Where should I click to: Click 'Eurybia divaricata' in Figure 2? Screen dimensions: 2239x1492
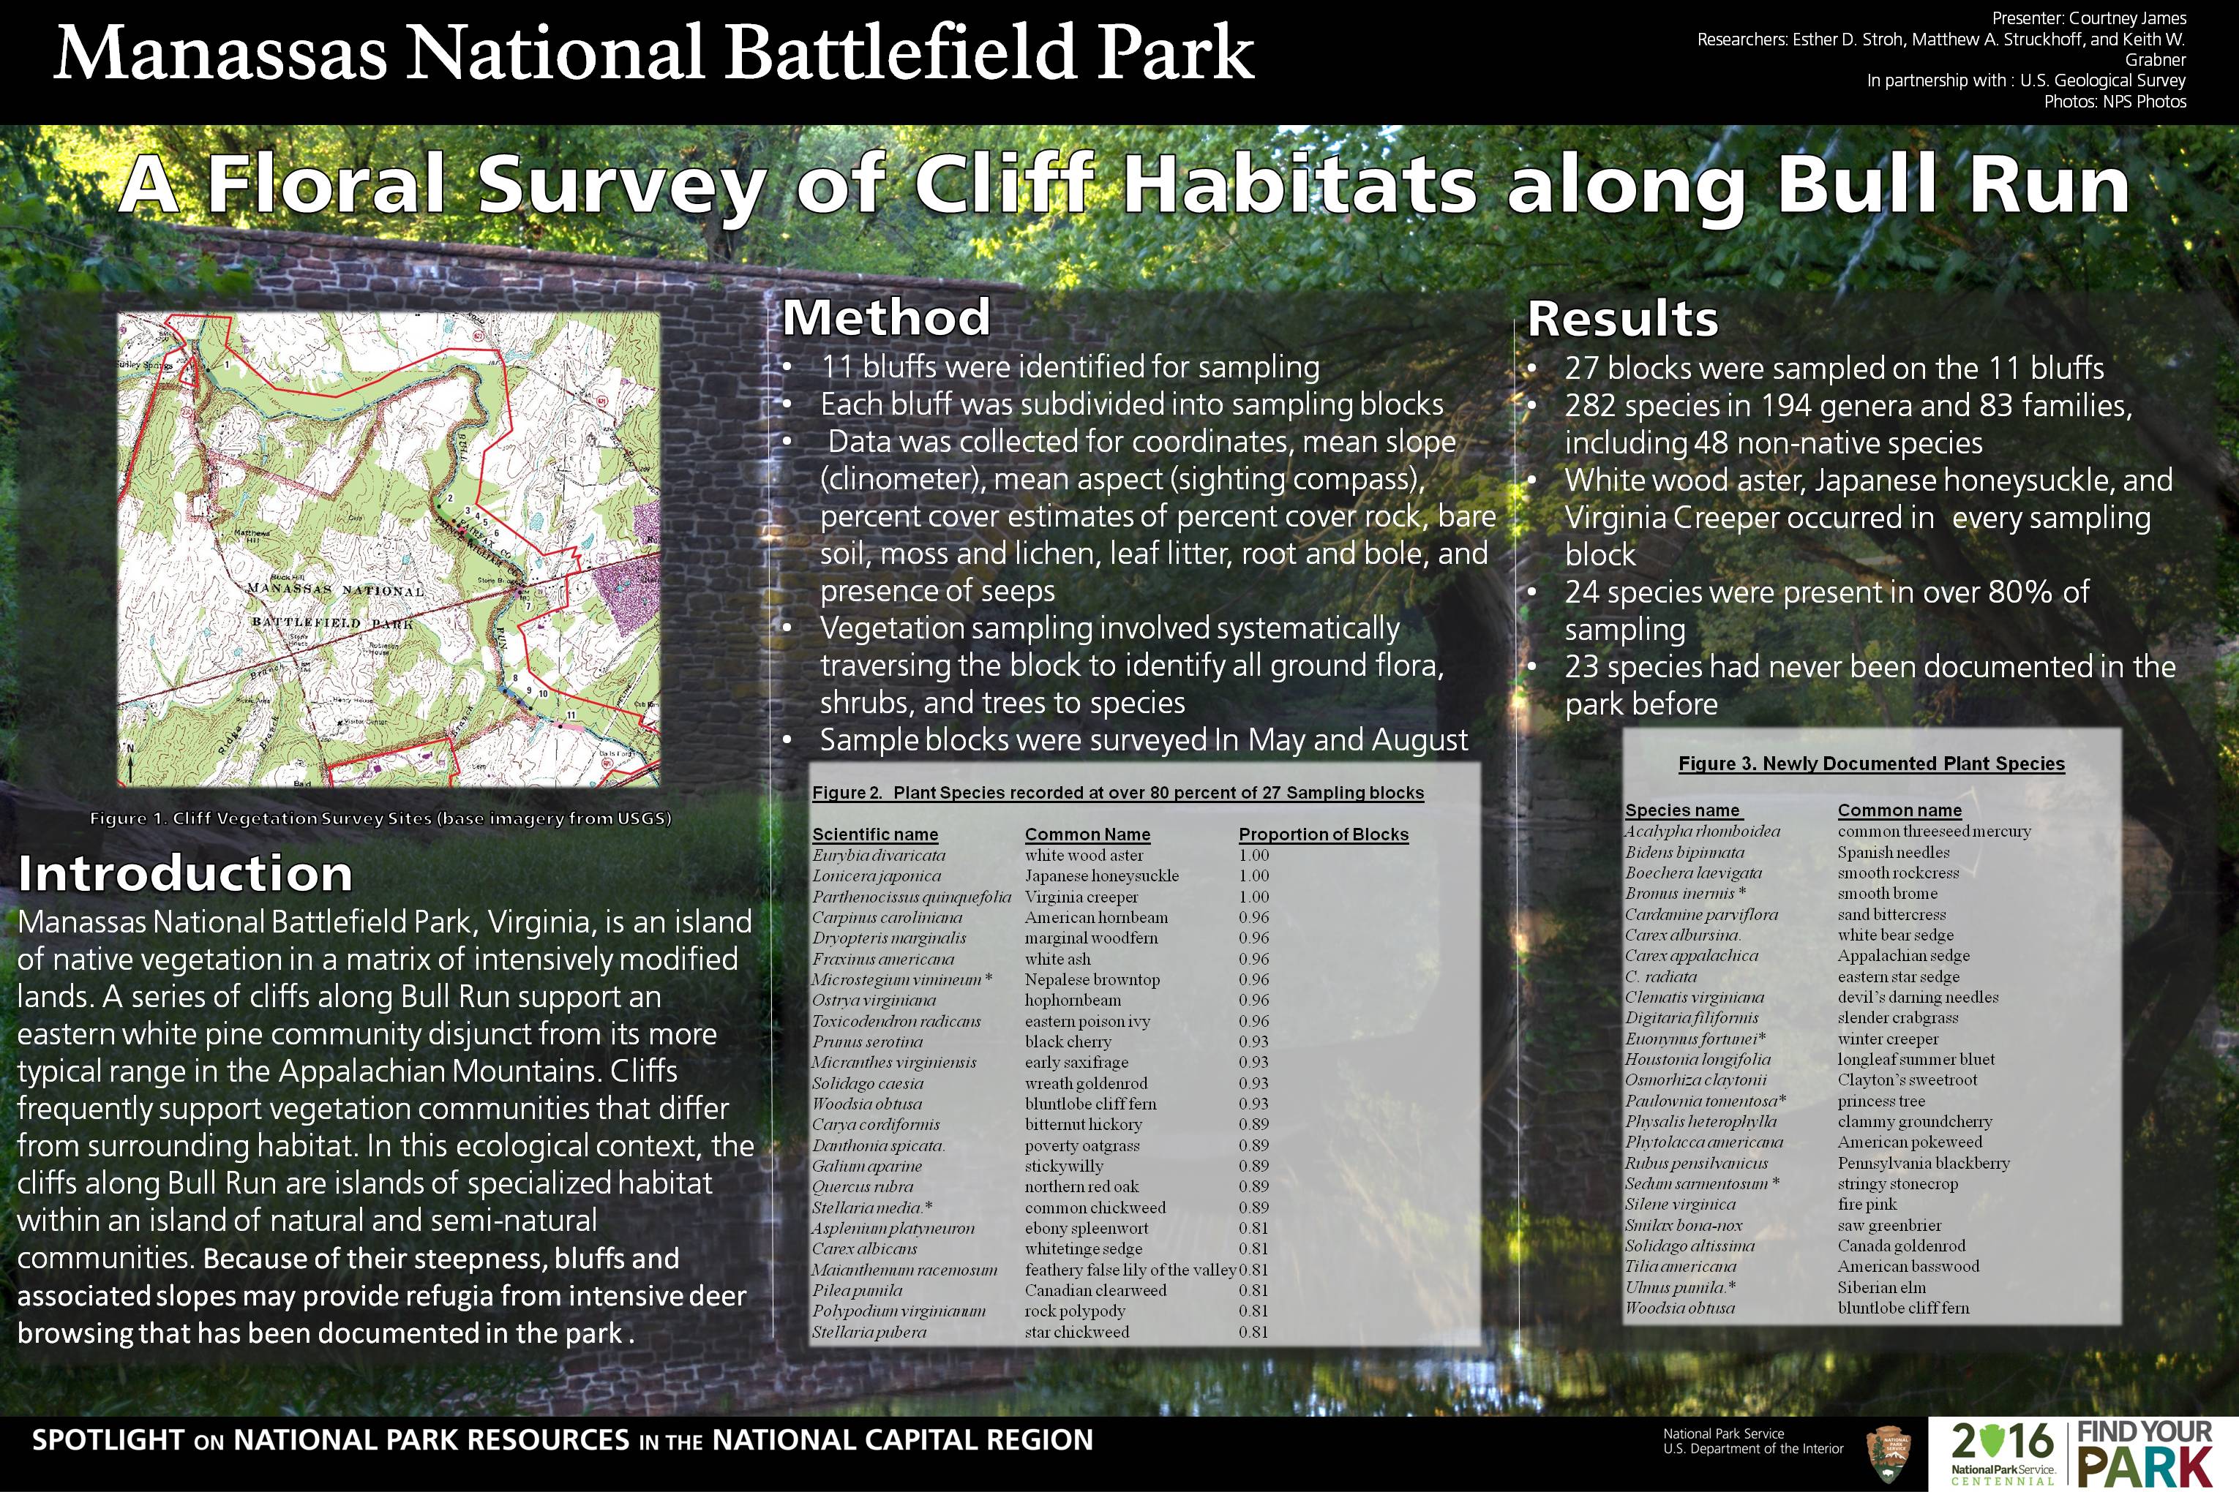(879, 856)
